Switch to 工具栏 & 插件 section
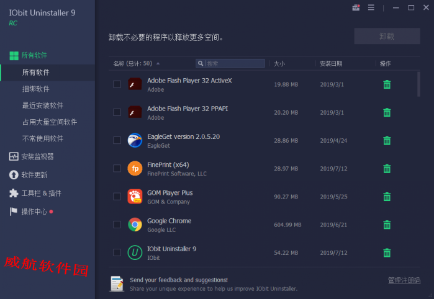 [41, 193]
